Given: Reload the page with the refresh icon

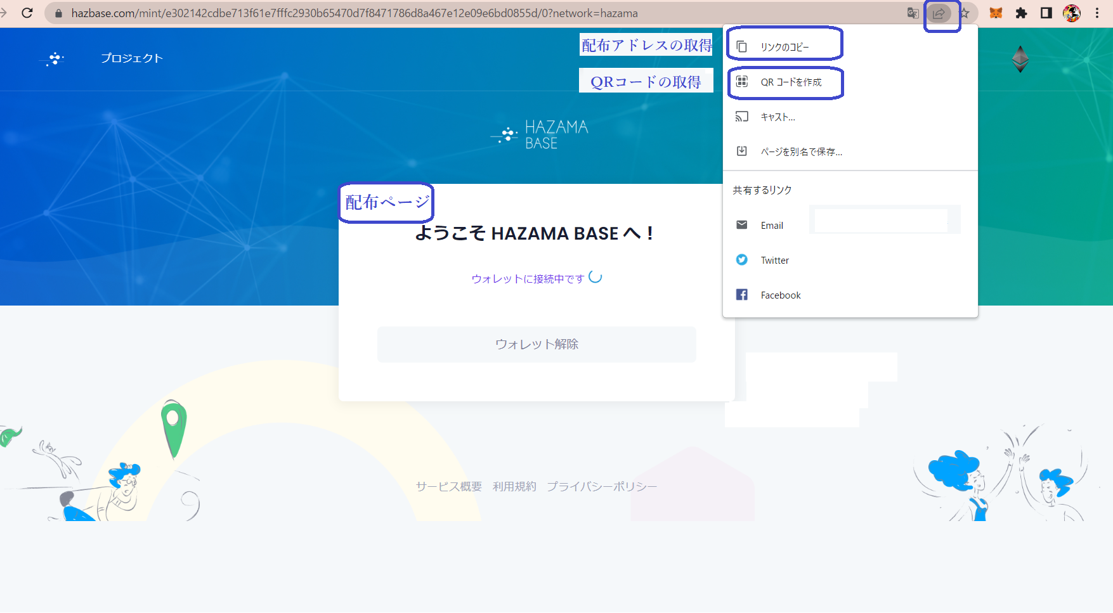Looking at the screenshot, I should click(x=27, y=13).
